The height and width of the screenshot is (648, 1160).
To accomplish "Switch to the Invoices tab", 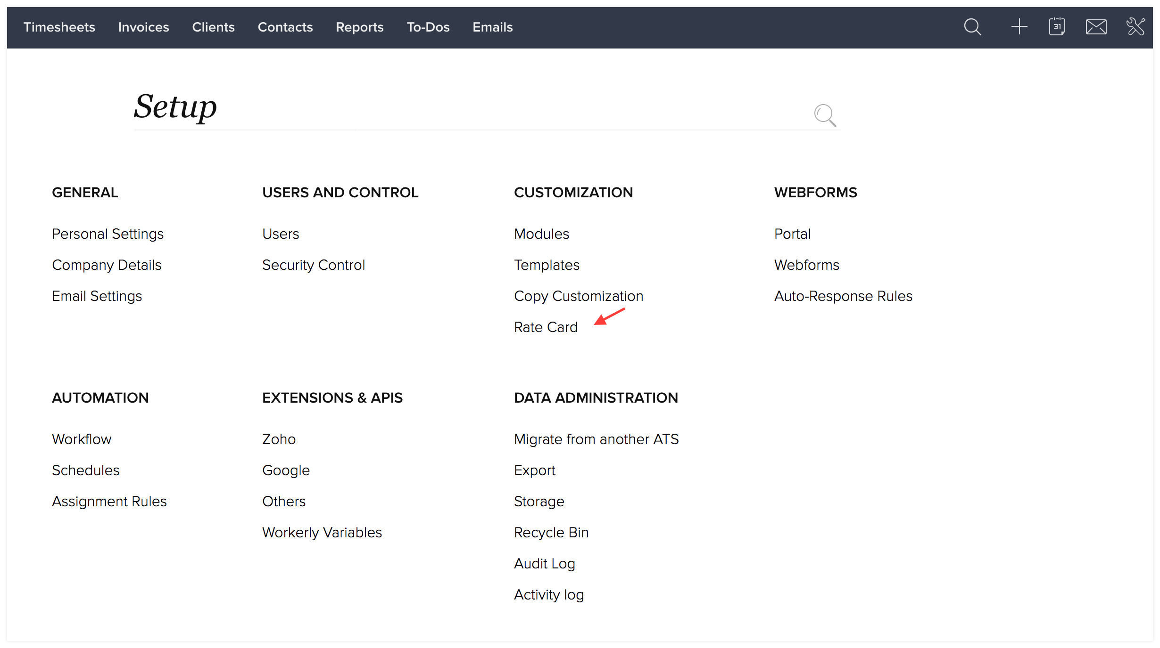I will [143, 27].
